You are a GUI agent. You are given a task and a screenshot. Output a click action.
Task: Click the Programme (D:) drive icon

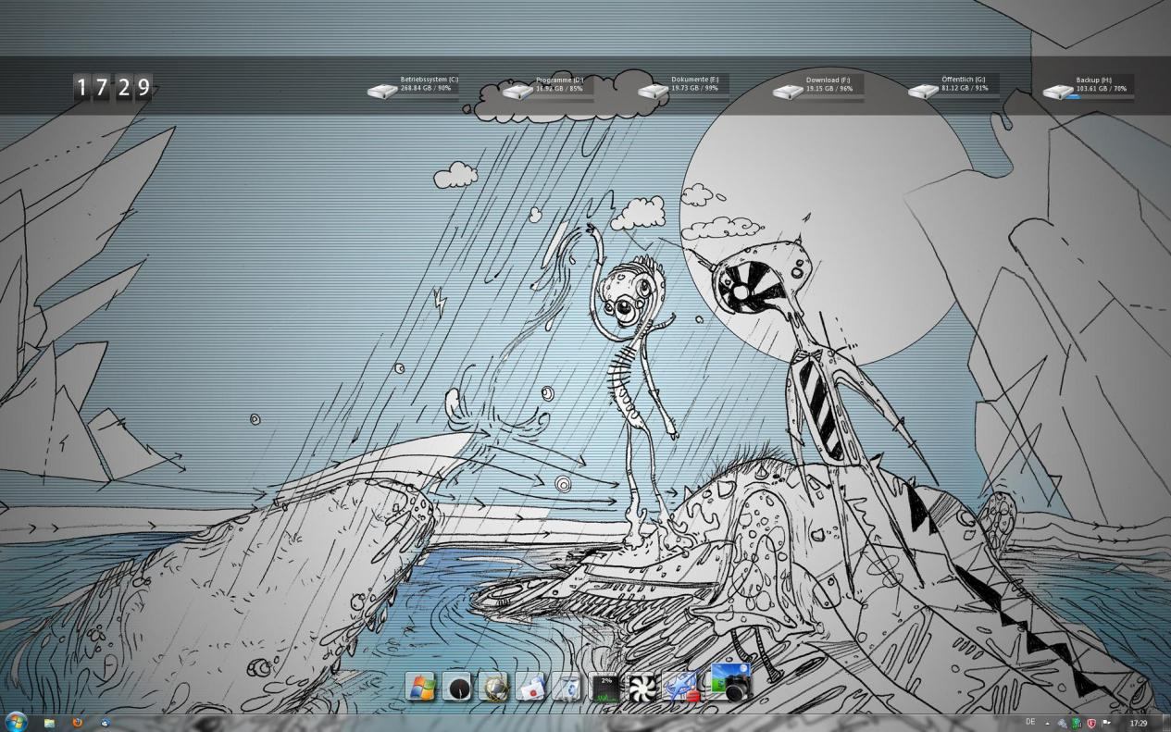tap(517, 91)
